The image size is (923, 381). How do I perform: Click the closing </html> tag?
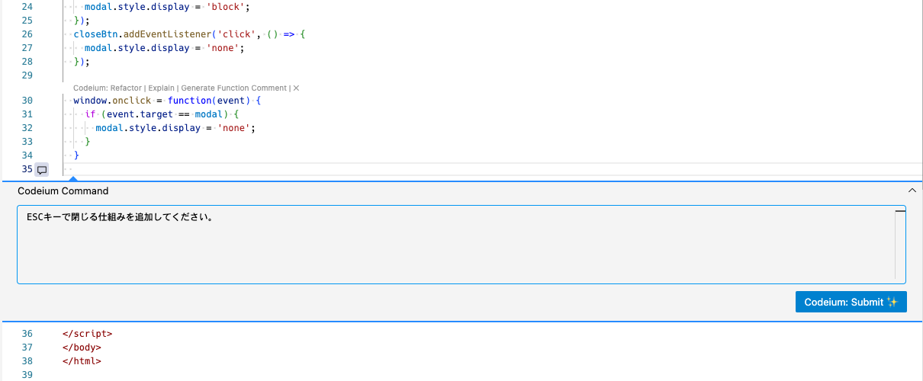(x=82, y=361)
